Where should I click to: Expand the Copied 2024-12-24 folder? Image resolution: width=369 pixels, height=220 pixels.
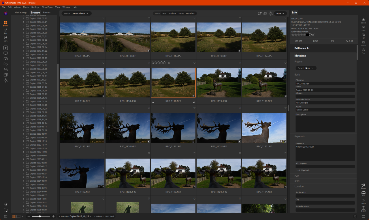pos(23,206)
